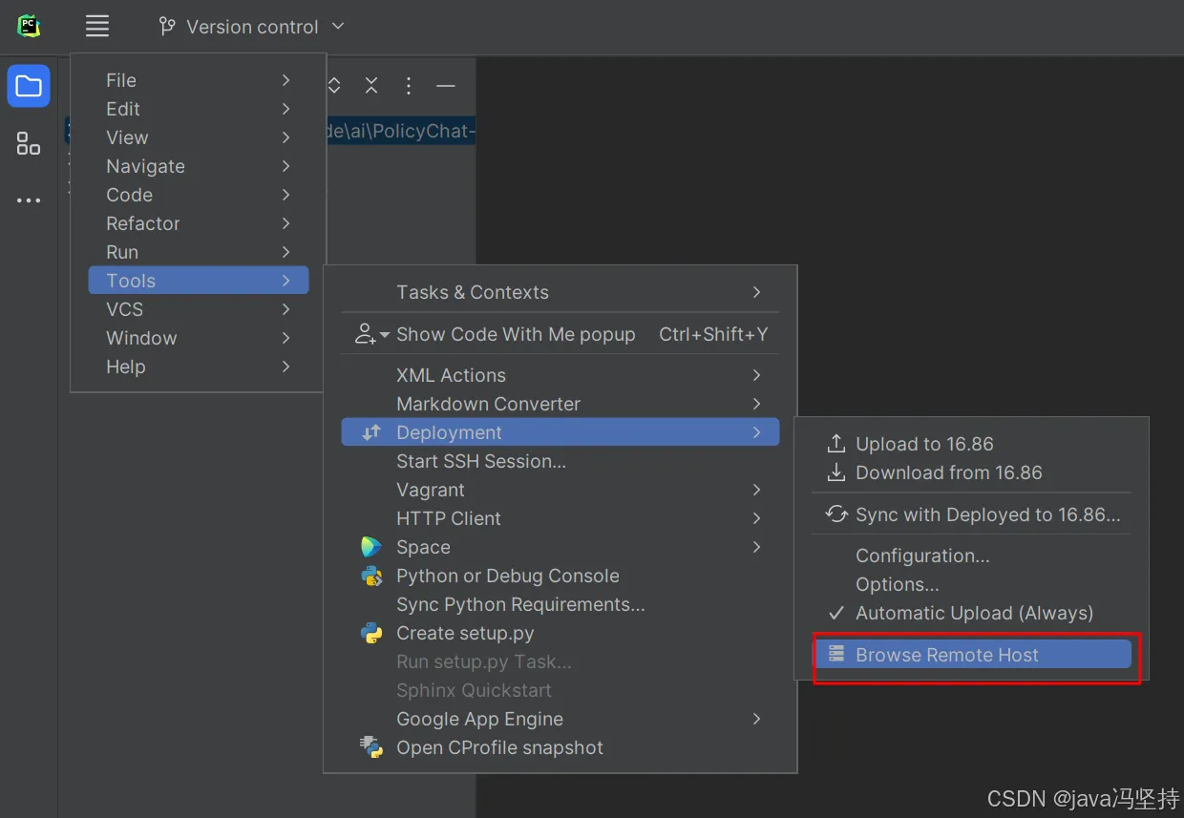Screen dimensions: 1184x818
Task: Choose Start SSH Session...
Action: pos(480,461)
